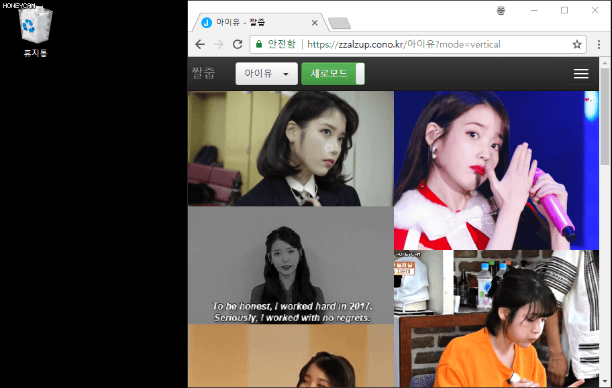Open the image with pink microphone
This screenshot has width=612, height=388.
pos(496,170)
